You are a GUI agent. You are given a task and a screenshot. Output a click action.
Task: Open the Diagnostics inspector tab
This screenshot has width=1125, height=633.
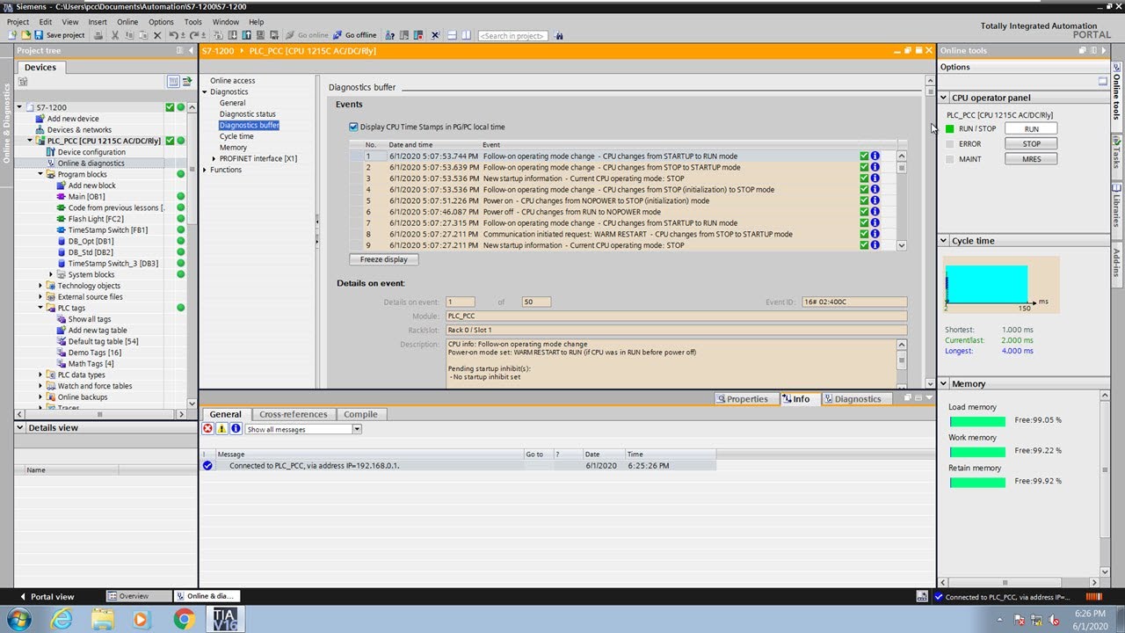coord(852,399)
